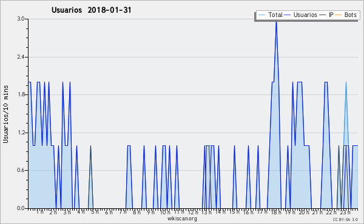Click the 0.0 y-axis value

tap(21, 208)
